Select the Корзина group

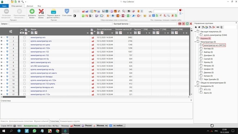[x=205, y=38]
